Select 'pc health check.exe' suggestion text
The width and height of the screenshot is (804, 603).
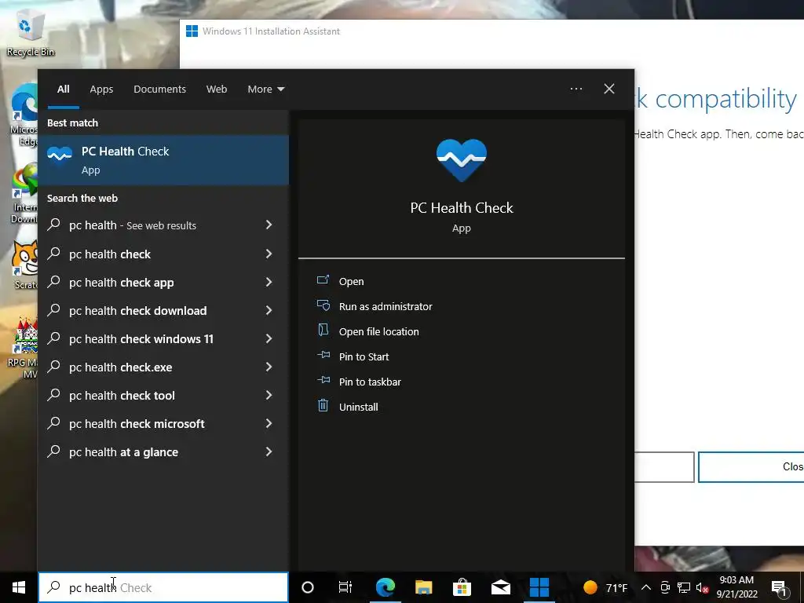(120, 367)
